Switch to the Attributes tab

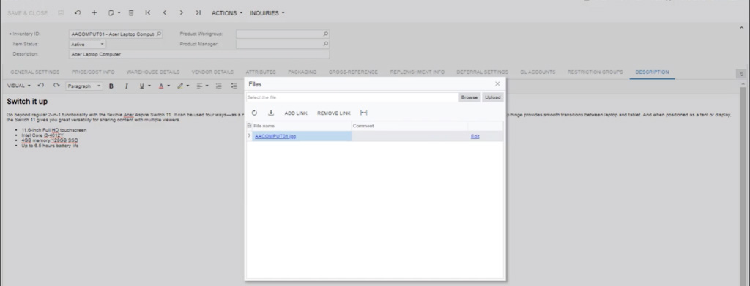261,72
